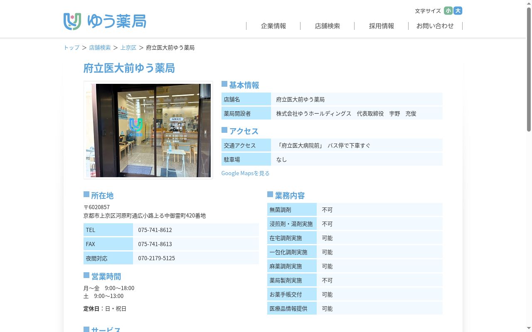The image size is (532, 332).
Task: Open the 店舗検索 menu
Action: tap(328, 26)
